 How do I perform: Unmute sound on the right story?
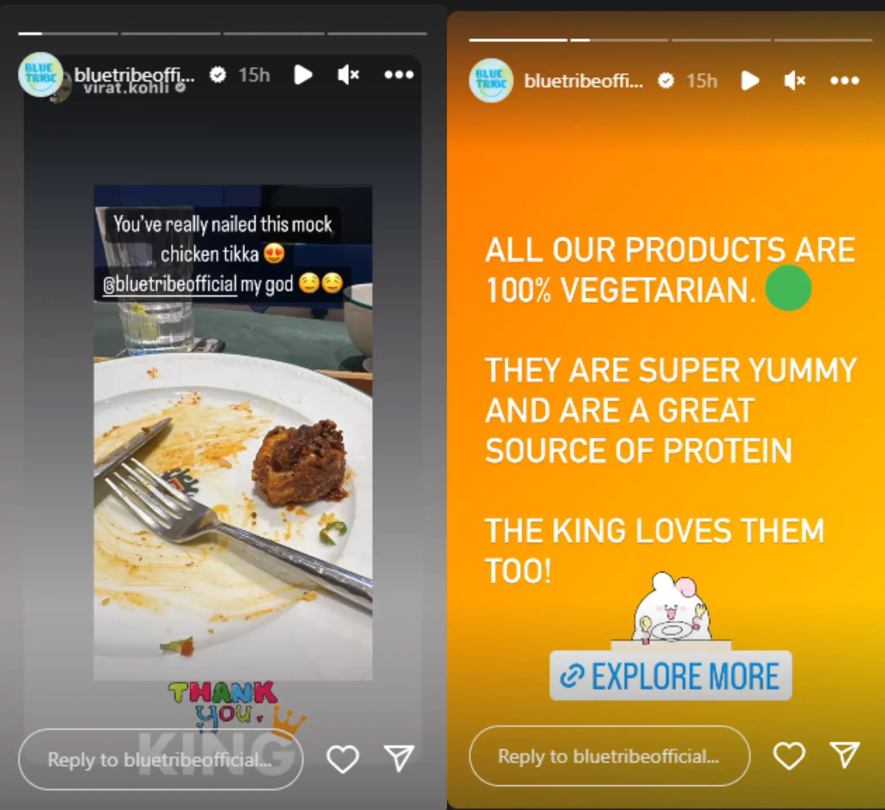click(x=795, y=81)
